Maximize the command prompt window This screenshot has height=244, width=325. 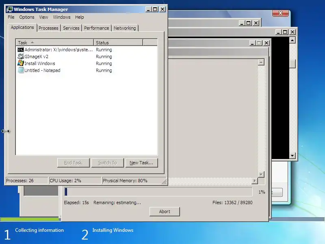[285, 32]
